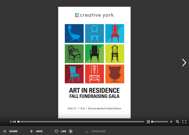Click the plus icon to zoom in

click(x=171, y=122)
